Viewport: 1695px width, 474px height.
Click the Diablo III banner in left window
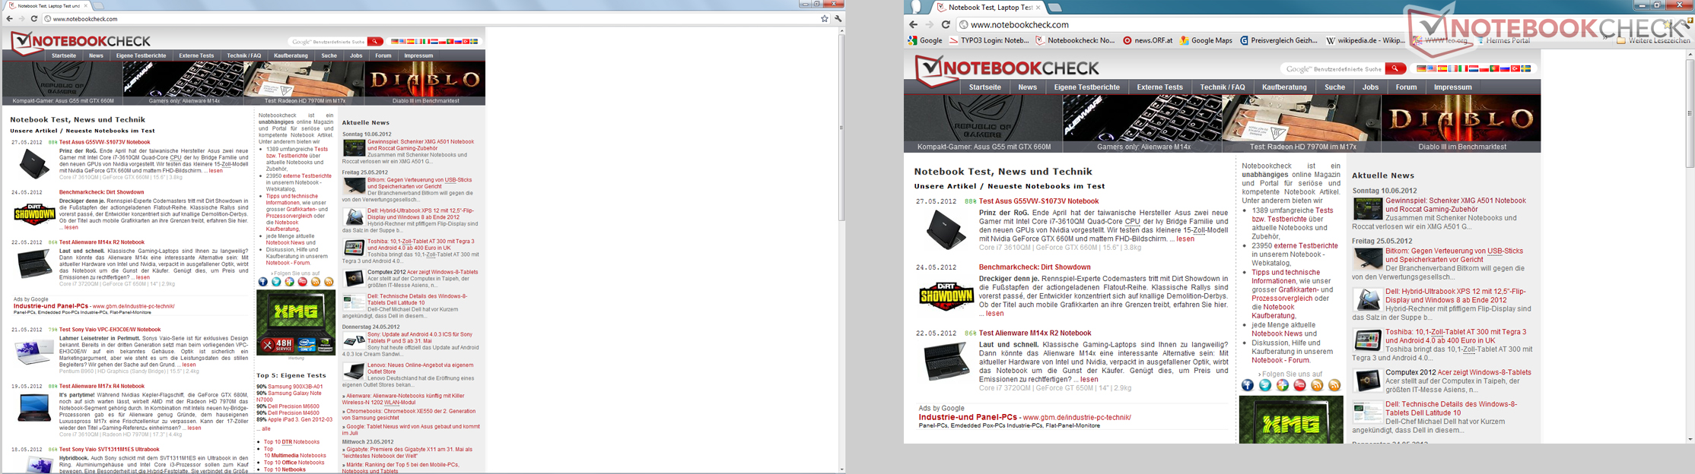(x=425, y=82)
